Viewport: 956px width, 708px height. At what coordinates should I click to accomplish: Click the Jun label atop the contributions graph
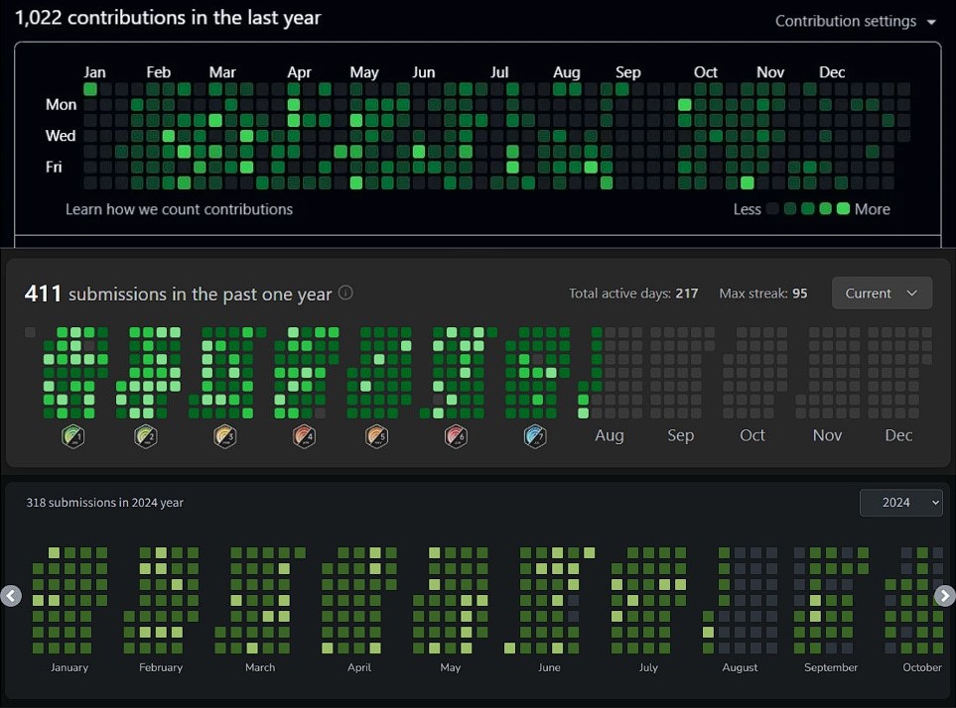(424, 72)
